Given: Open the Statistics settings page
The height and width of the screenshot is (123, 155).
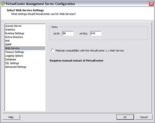Looking at the screenshot, I should pos(10,30).
